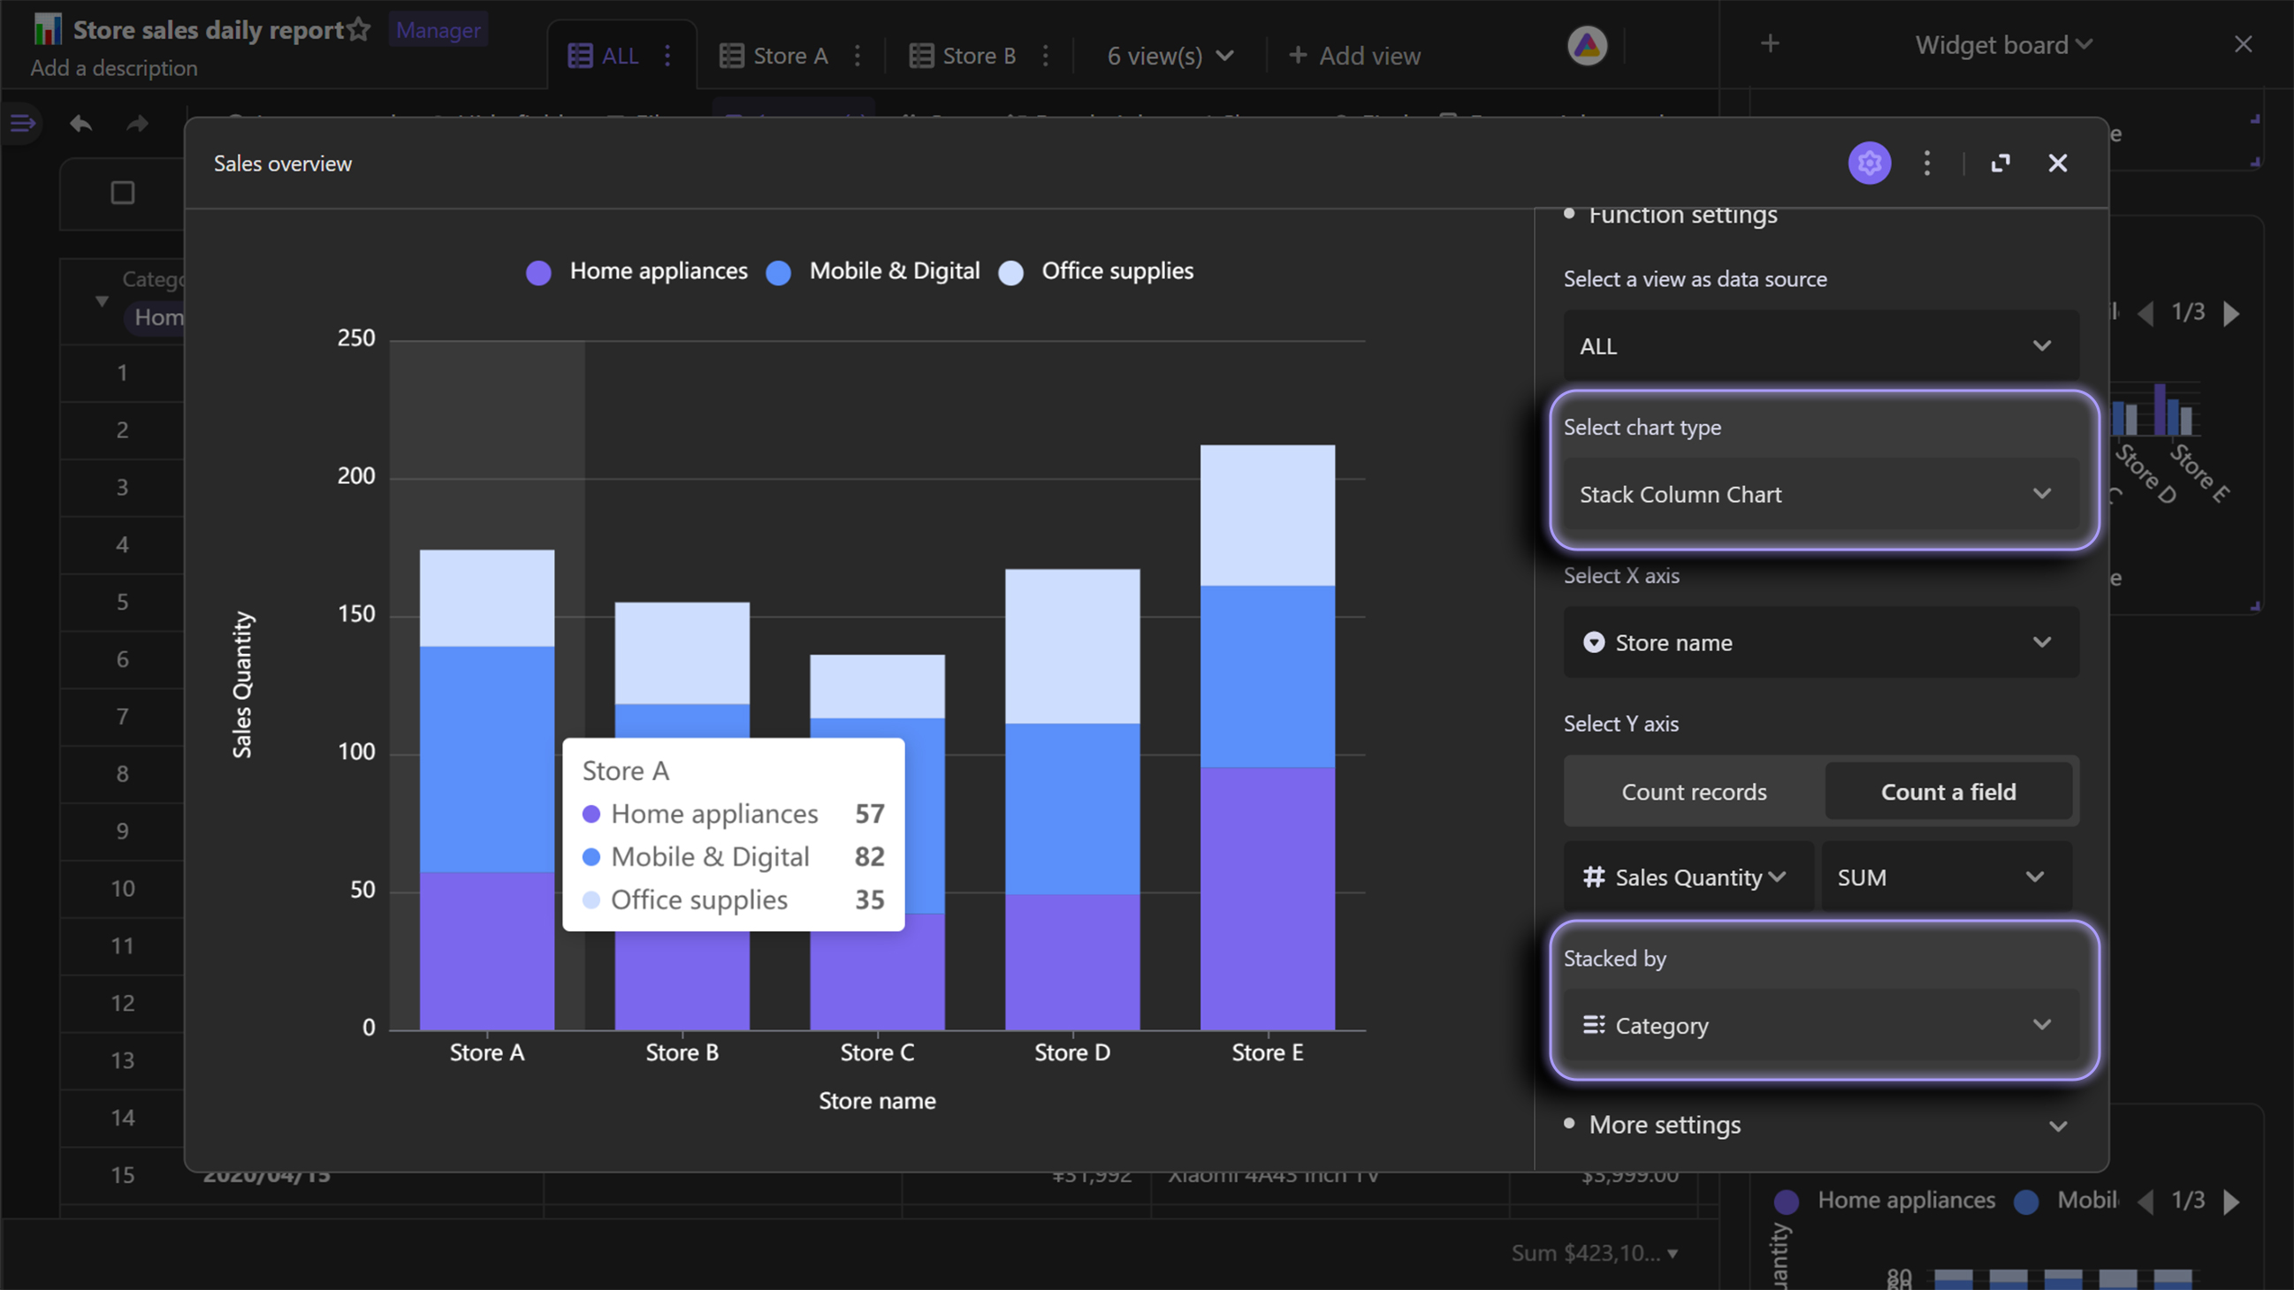
Task: Click the Store E stacked column
Action: [1267, 737]
